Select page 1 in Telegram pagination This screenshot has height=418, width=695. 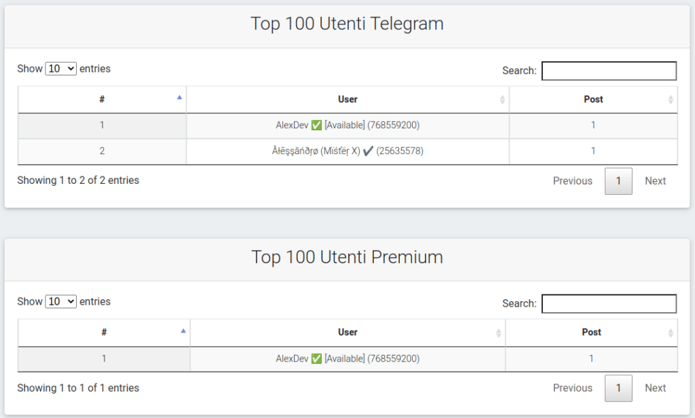point(618,181)
